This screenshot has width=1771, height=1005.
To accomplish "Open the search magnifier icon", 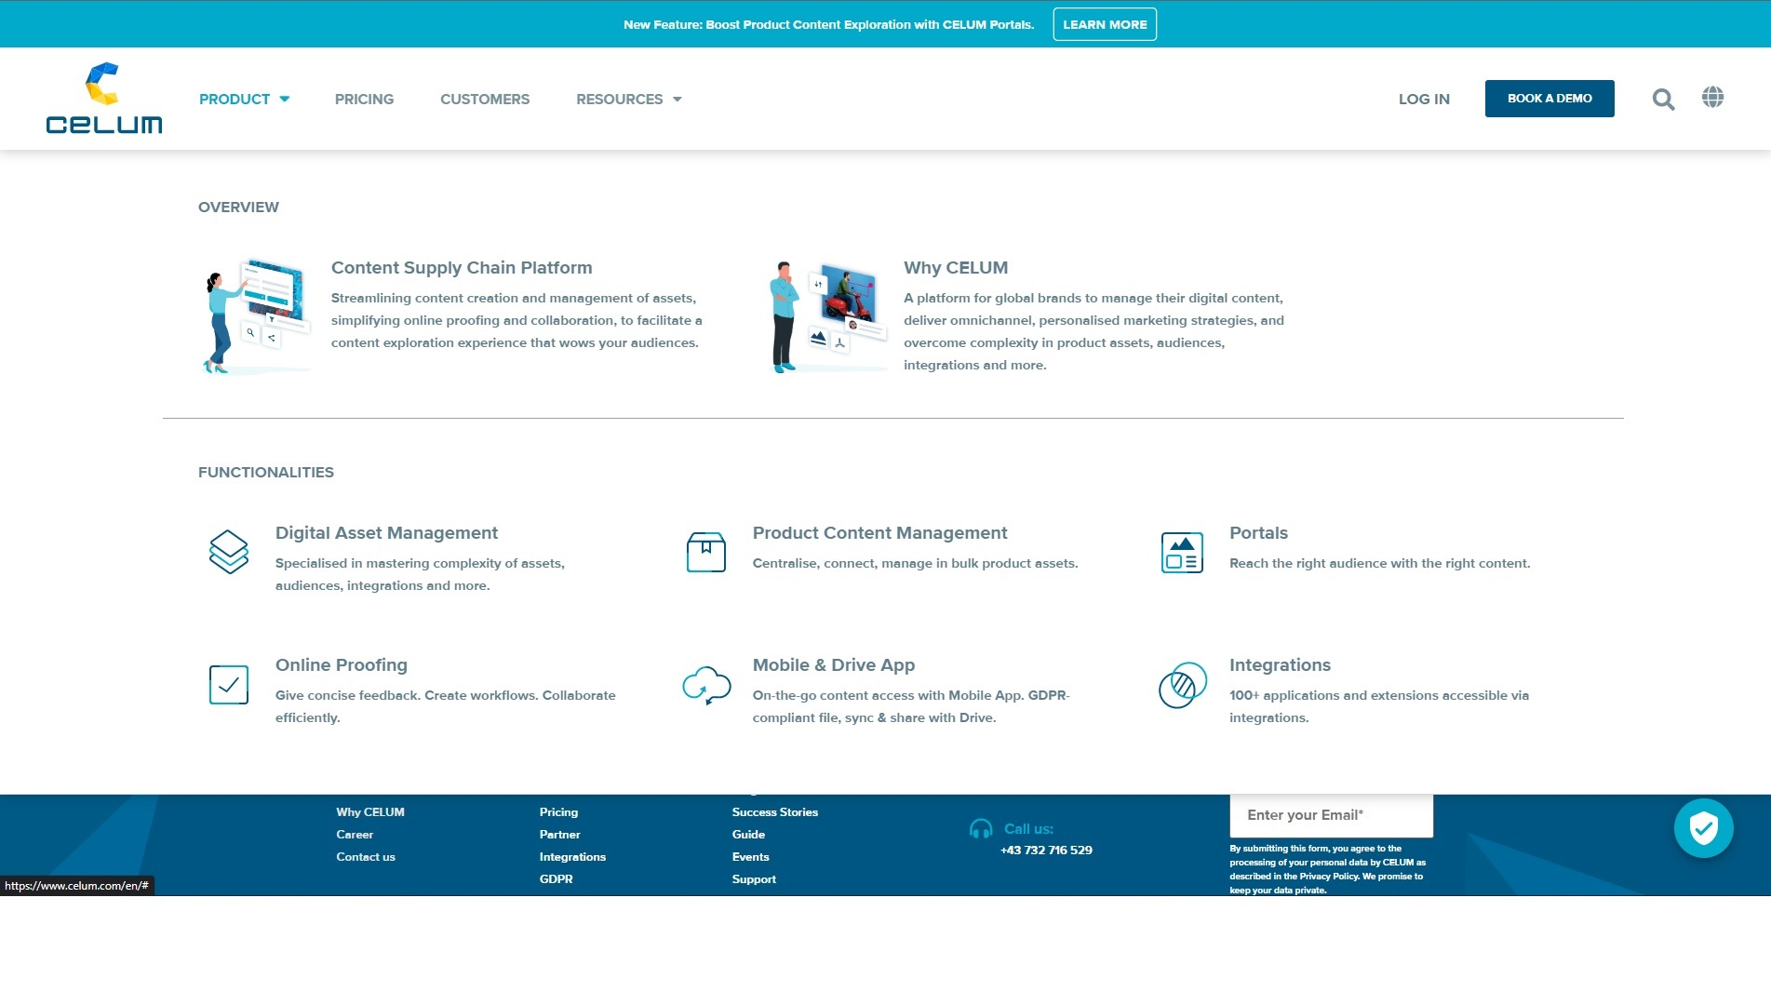I will tap(1663, 100).
